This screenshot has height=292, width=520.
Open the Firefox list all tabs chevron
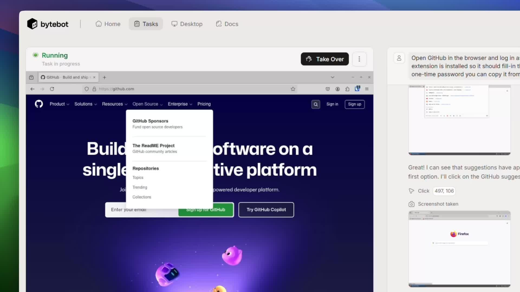pyautogui.click(x=332, y=77)
